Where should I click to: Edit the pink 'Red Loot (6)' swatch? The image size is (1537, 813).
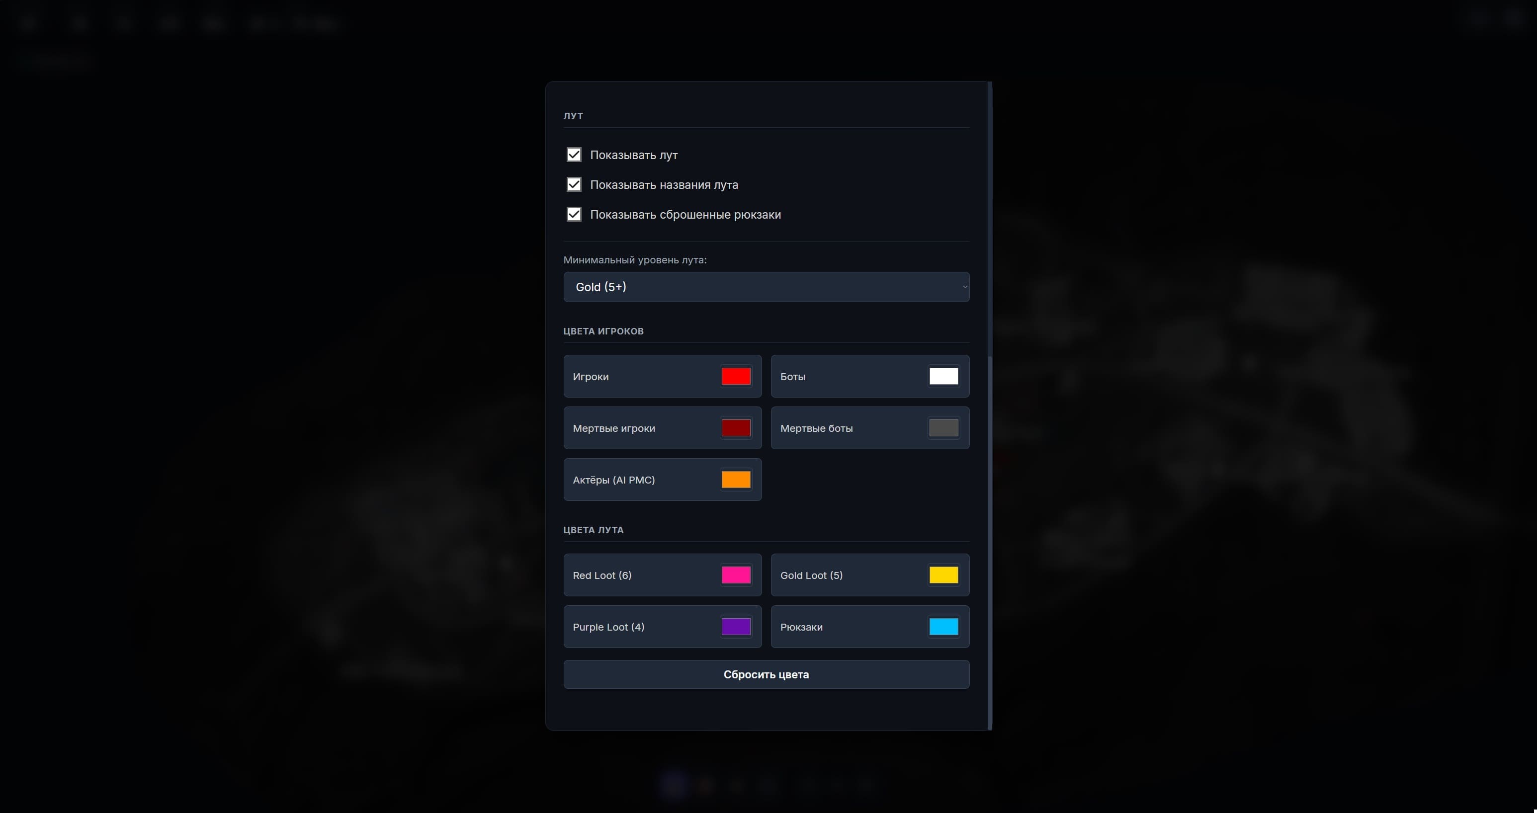coord(736,575)
